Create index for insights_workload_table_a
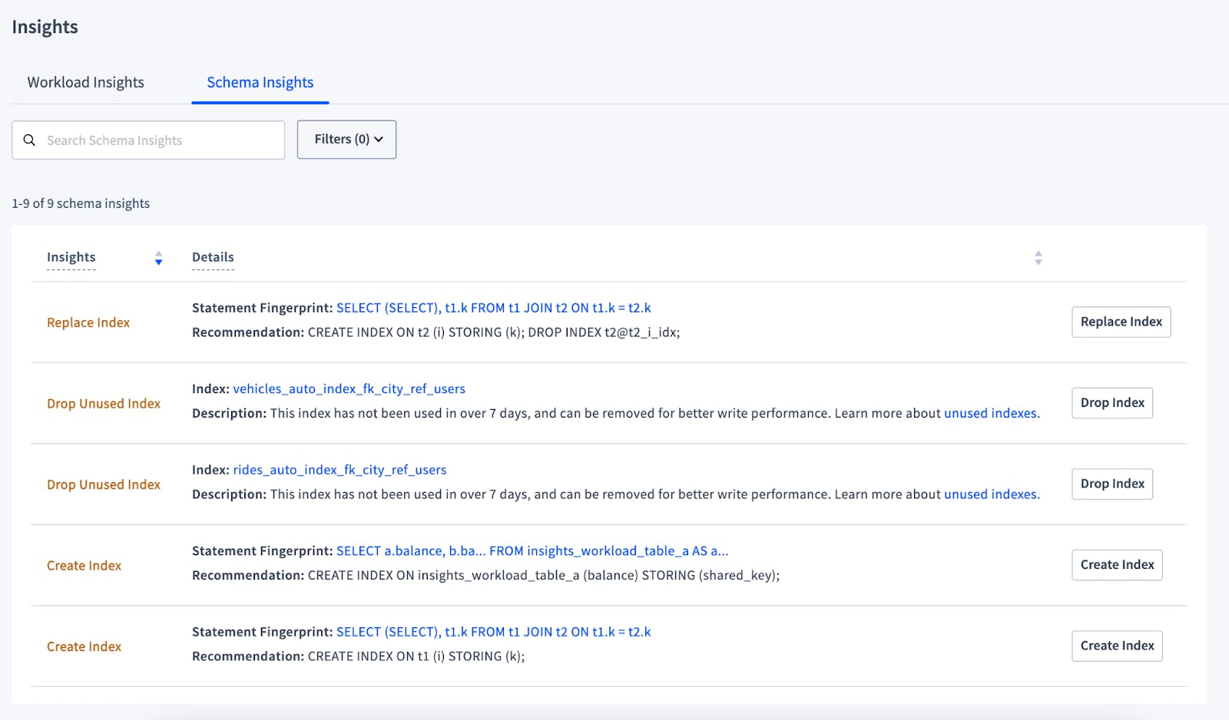Viewport: 1229px width, 720px height. (x=1116, y=565)
